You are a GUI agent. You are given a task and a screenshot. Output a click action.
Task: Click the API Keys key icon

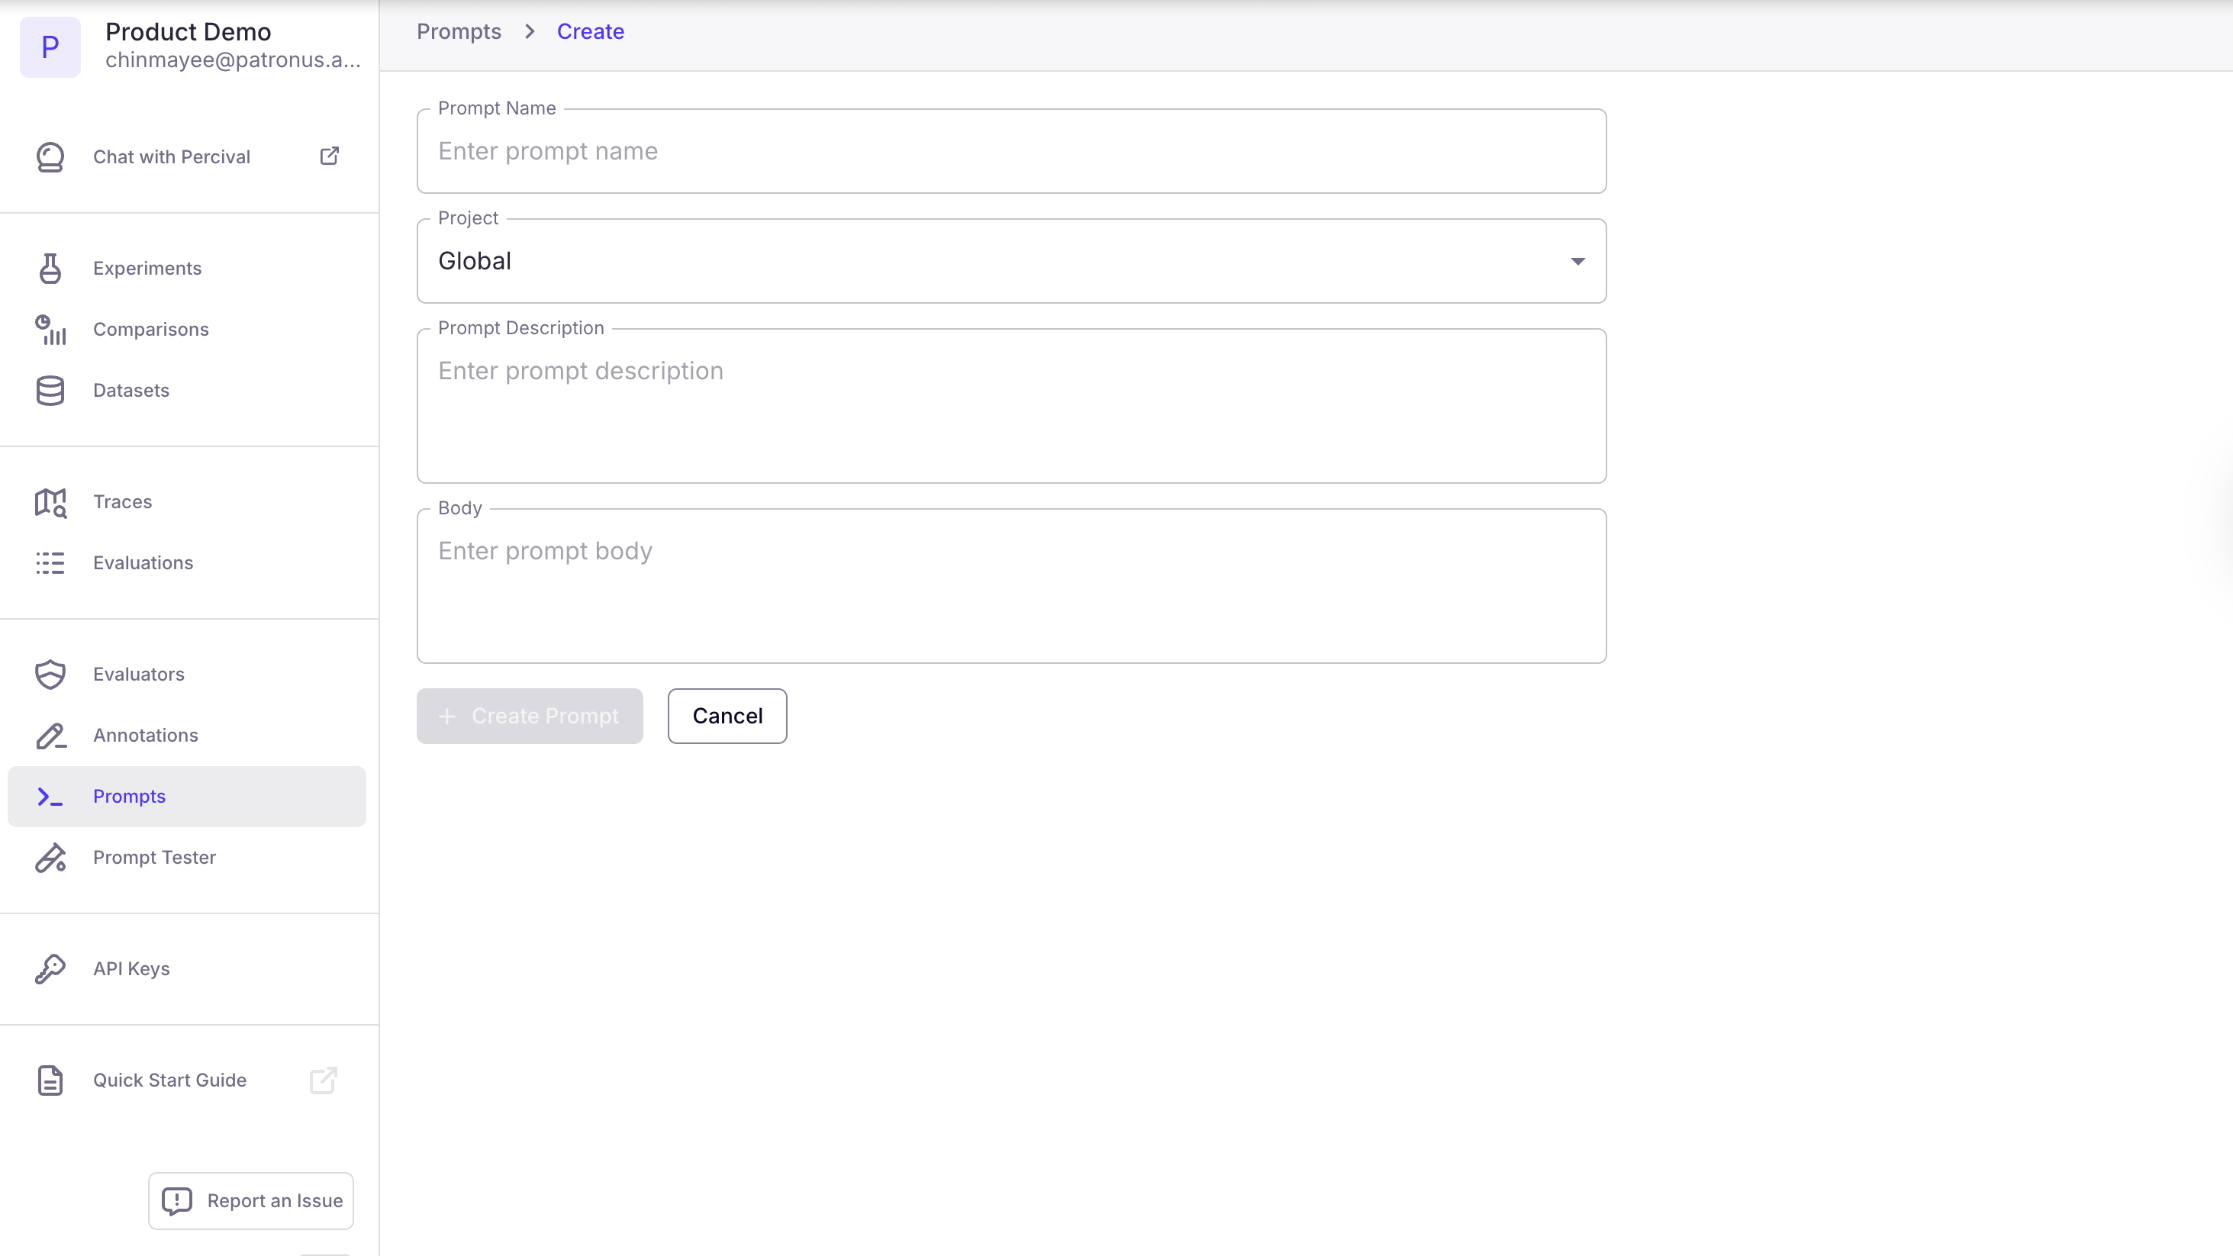50,969
